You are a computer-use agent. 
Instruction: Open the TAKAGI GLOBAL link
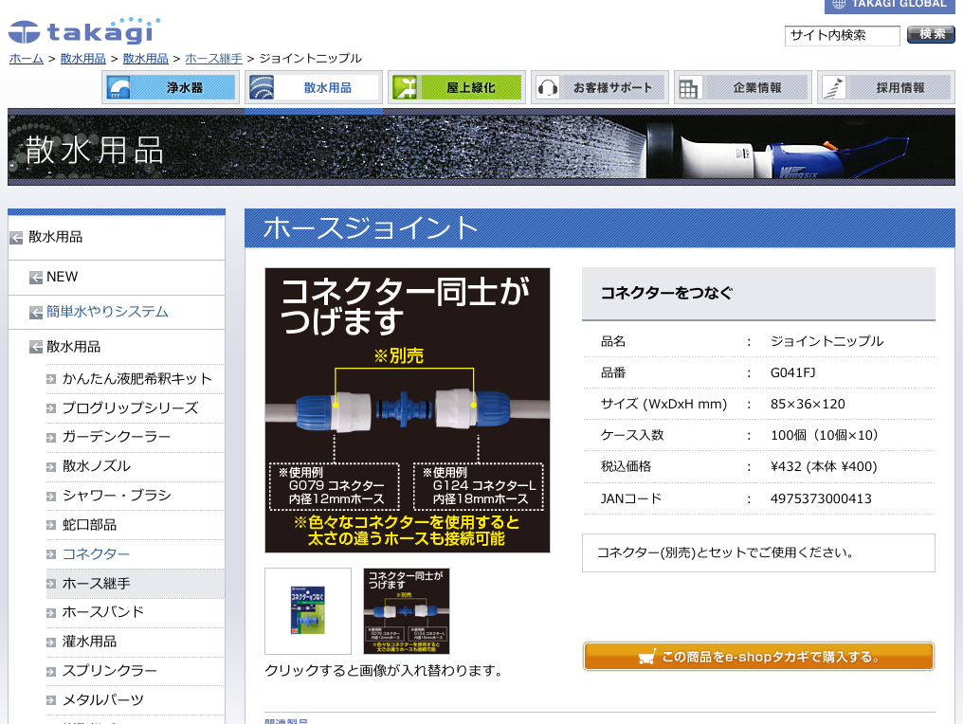(889, 5)
